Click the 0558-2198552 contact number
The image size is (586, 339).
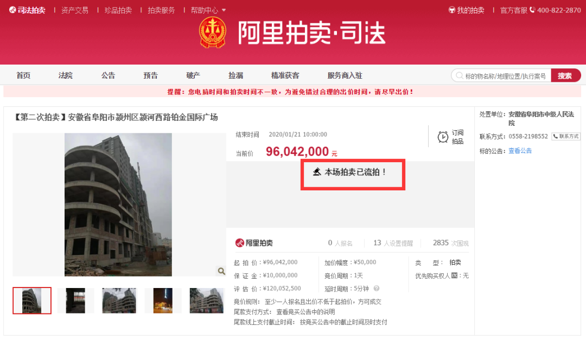coord(528,137)
